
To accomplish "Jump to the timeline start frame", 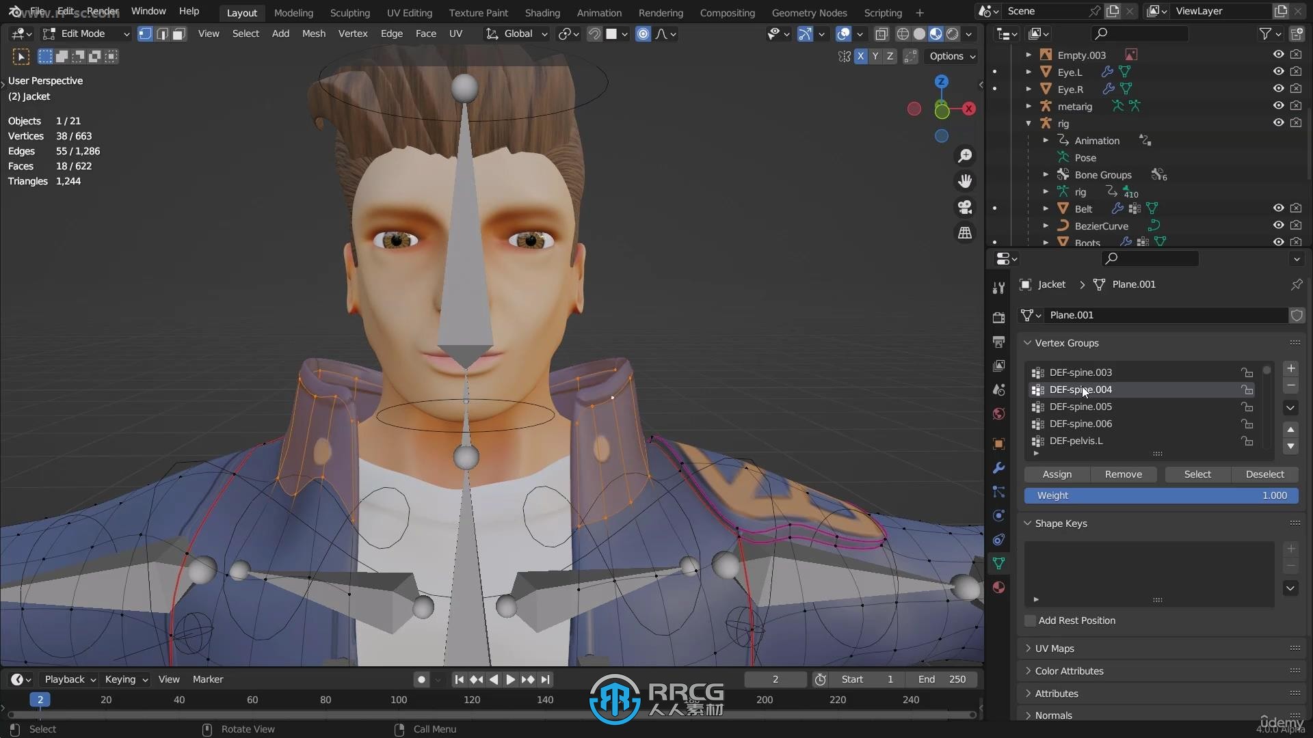I will point(460,679).
